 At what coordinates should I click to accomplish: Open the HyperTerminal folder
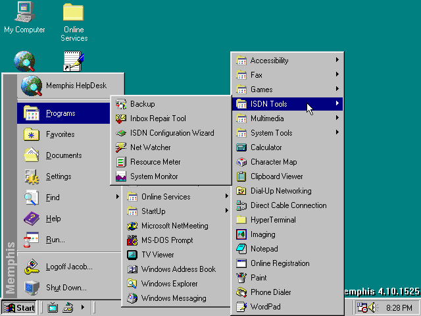287,220
